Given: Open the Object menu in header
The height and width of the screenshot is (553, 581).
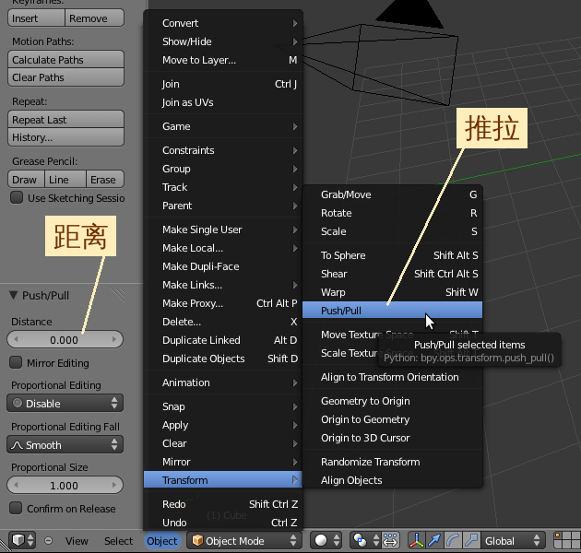Looking at the screenshot, I should pos(162,541).
